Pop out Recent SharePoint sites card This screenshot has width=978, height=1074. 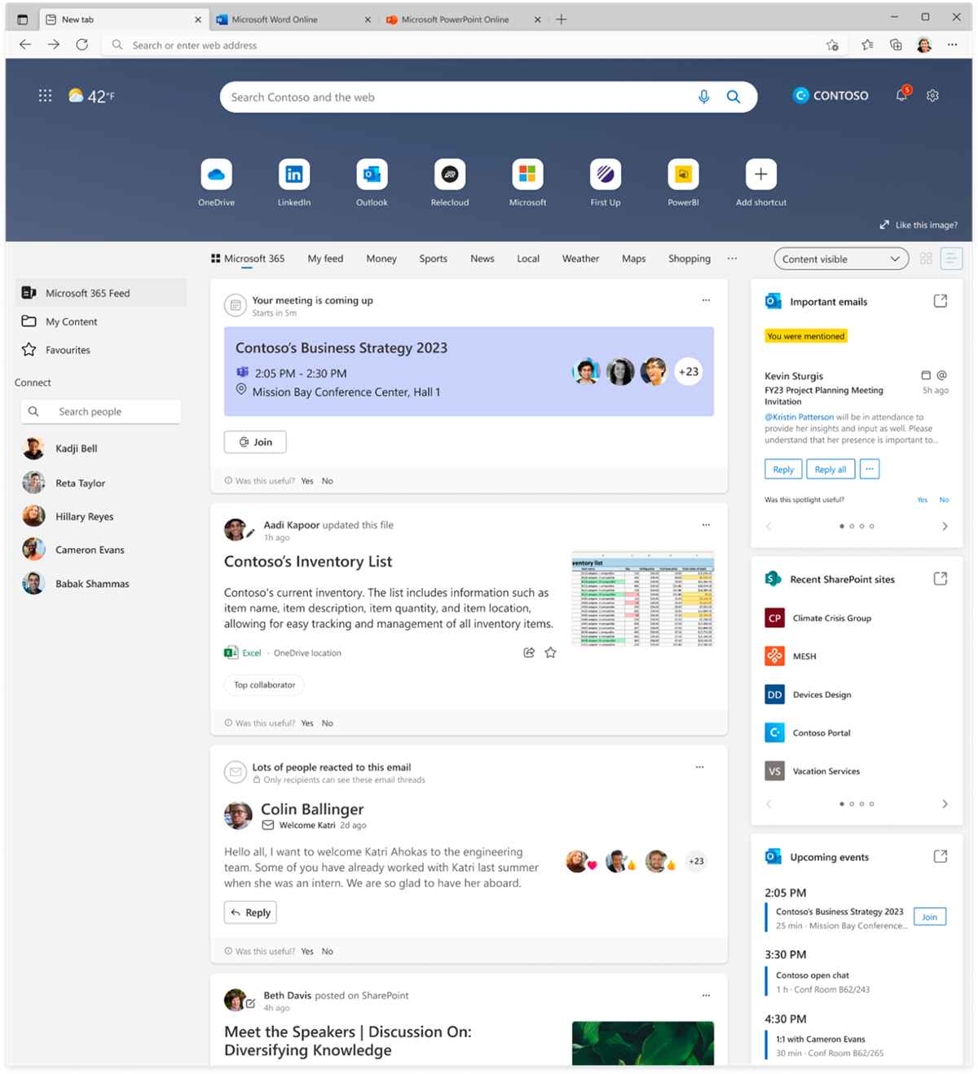pyautogui.click(x=941, y=579)
